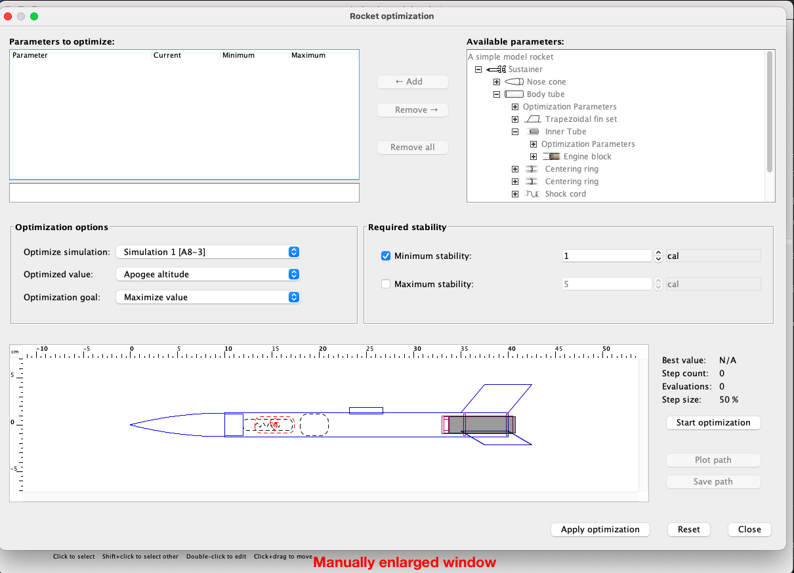Viewport: 794px width, 573px height.
Task: Select the Nose cone icon in the tree
Action: [512, 81]
